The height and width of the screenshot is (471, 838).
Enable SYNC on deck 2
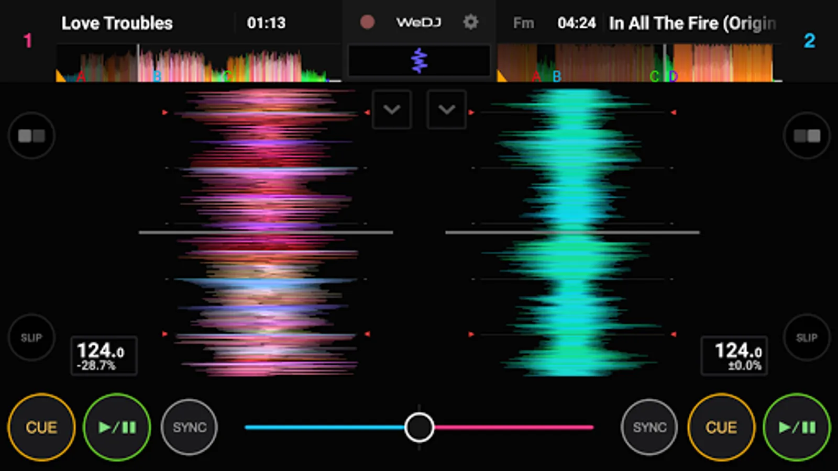(x=649, y=427)
